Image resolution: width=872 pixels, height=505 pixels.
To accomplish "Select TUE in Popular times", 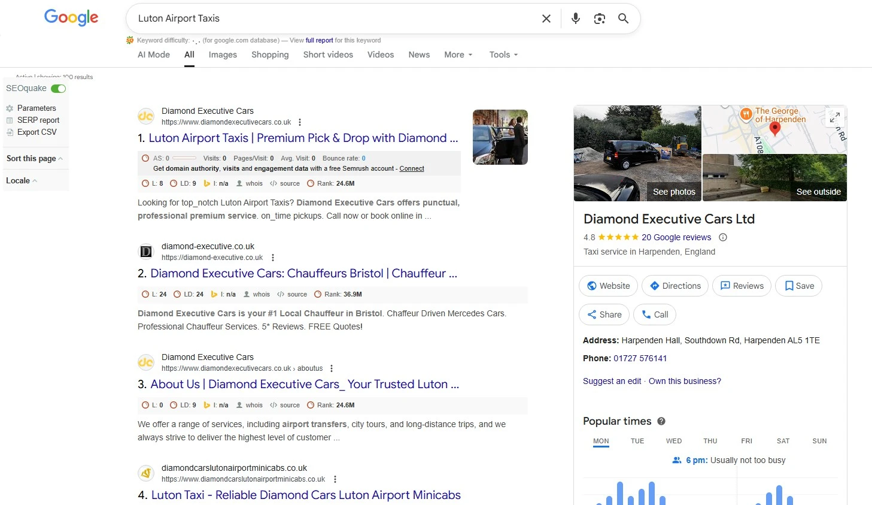I will click(x=637, y=441).
